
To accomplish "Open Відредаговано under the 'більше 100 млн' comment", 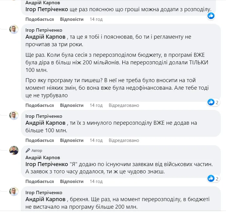I will (x=124, y=140).
